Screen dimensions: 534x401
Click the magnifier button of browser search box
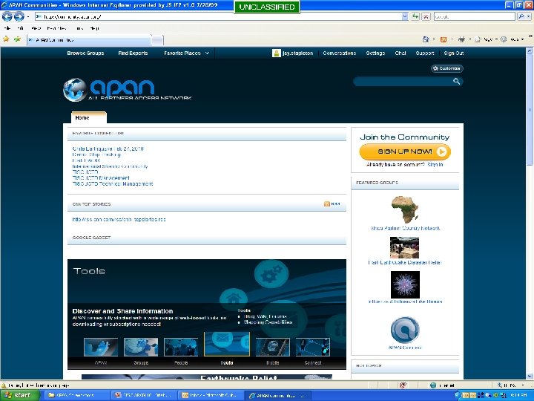[x=521, y=16]
